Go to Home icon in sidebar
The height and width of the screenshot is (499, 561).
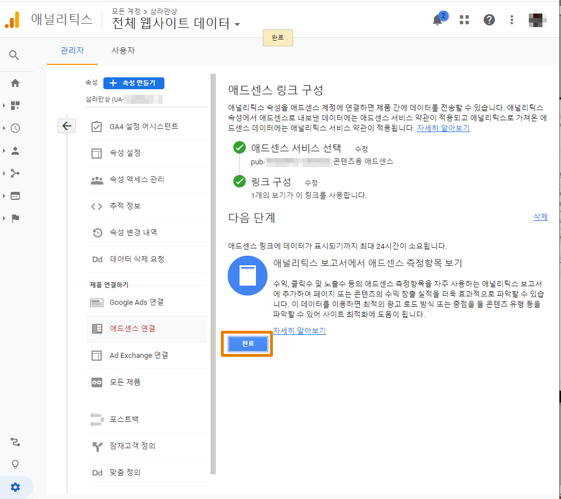[x=15, y=83]
